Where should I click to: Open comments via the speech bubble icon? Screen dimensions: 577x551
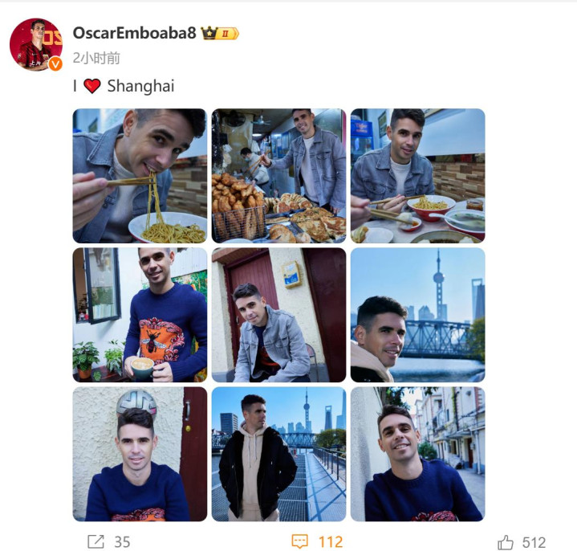pos(299,542)
